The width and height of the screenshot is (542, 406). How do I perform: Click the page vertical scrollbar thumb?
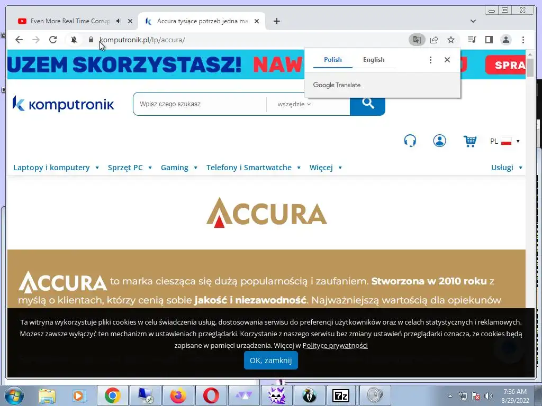click(530, 68)
